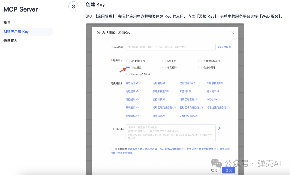Click the plus icon beside dialog title
The image size is (290, 175).
[99, 33]
